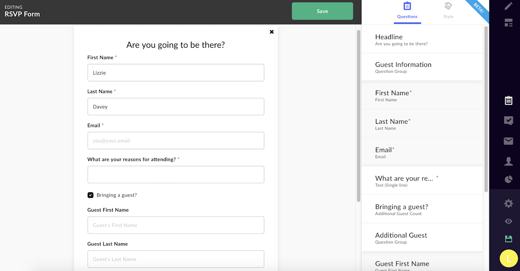Open the clipboard forms icon in the sidebar

[x=508, y=100]
